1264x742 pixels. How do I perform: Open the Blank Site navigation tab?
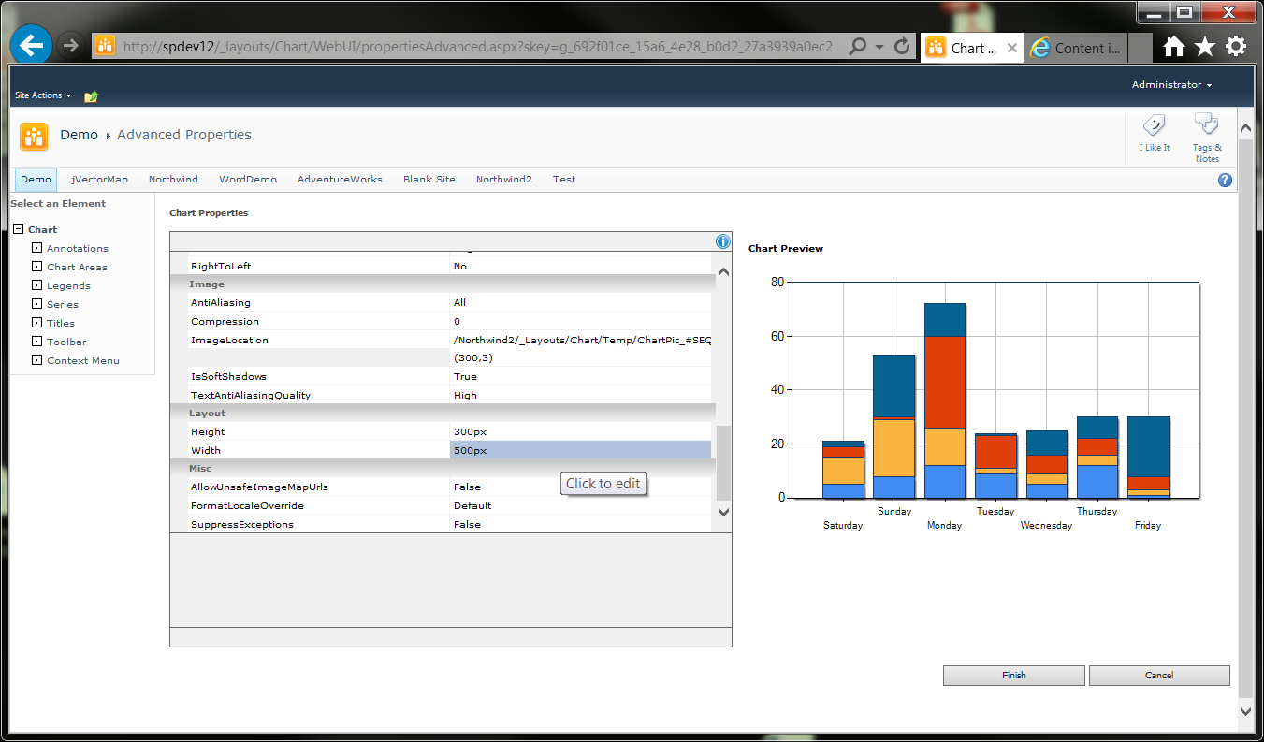[x=429, y=180]
